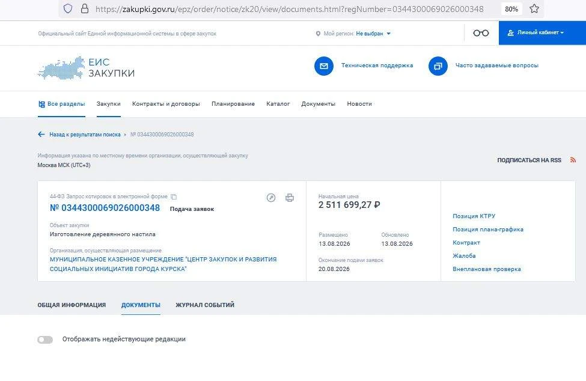Open the Каталог menu
586x381 pixels.
(278, 104)
